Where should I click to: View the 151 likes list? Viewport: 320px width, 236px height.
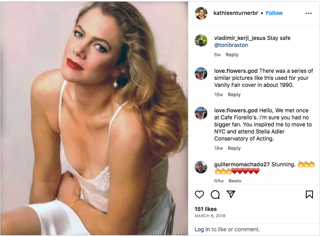pos(205,209)
